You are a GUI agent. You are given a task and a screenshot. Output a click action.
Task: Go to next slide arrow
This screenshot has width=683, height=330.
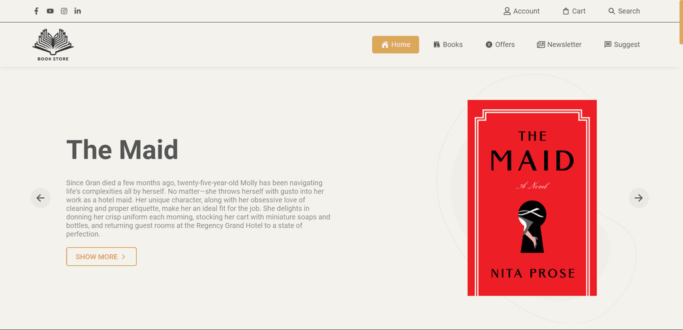click(x=638, y=198)
